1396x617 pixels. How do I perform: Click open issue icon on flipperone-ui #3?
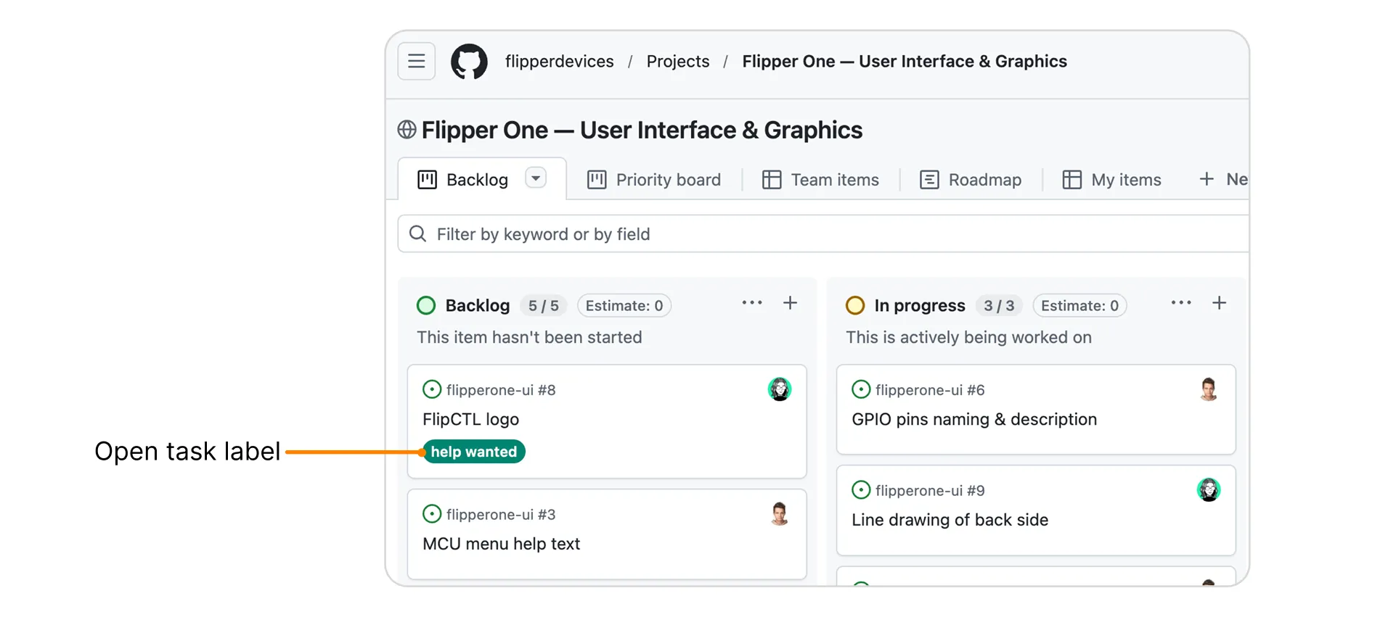[x=432, y=514]
